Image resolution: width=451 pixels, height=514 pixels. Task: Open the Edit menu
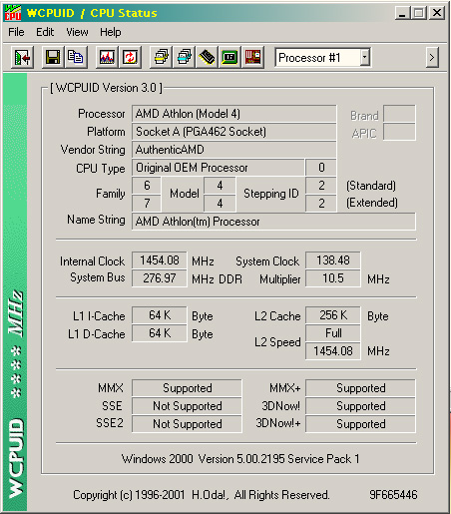(45, 32)
